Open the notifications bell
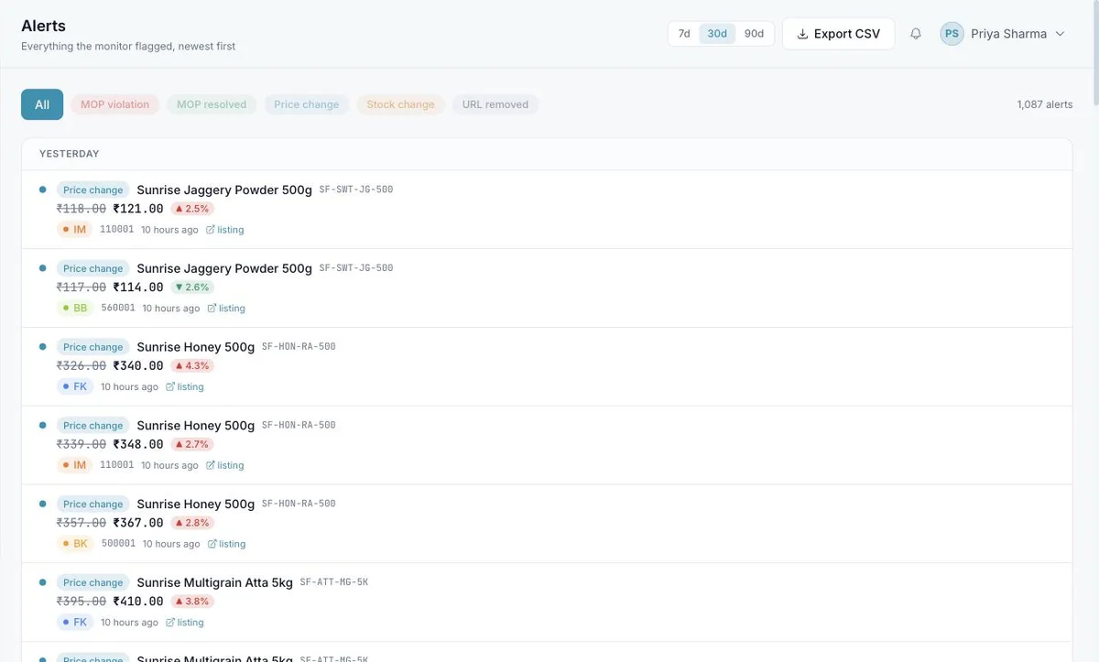Viewport: 1099px width, 662px height. (x=916, y=34)
